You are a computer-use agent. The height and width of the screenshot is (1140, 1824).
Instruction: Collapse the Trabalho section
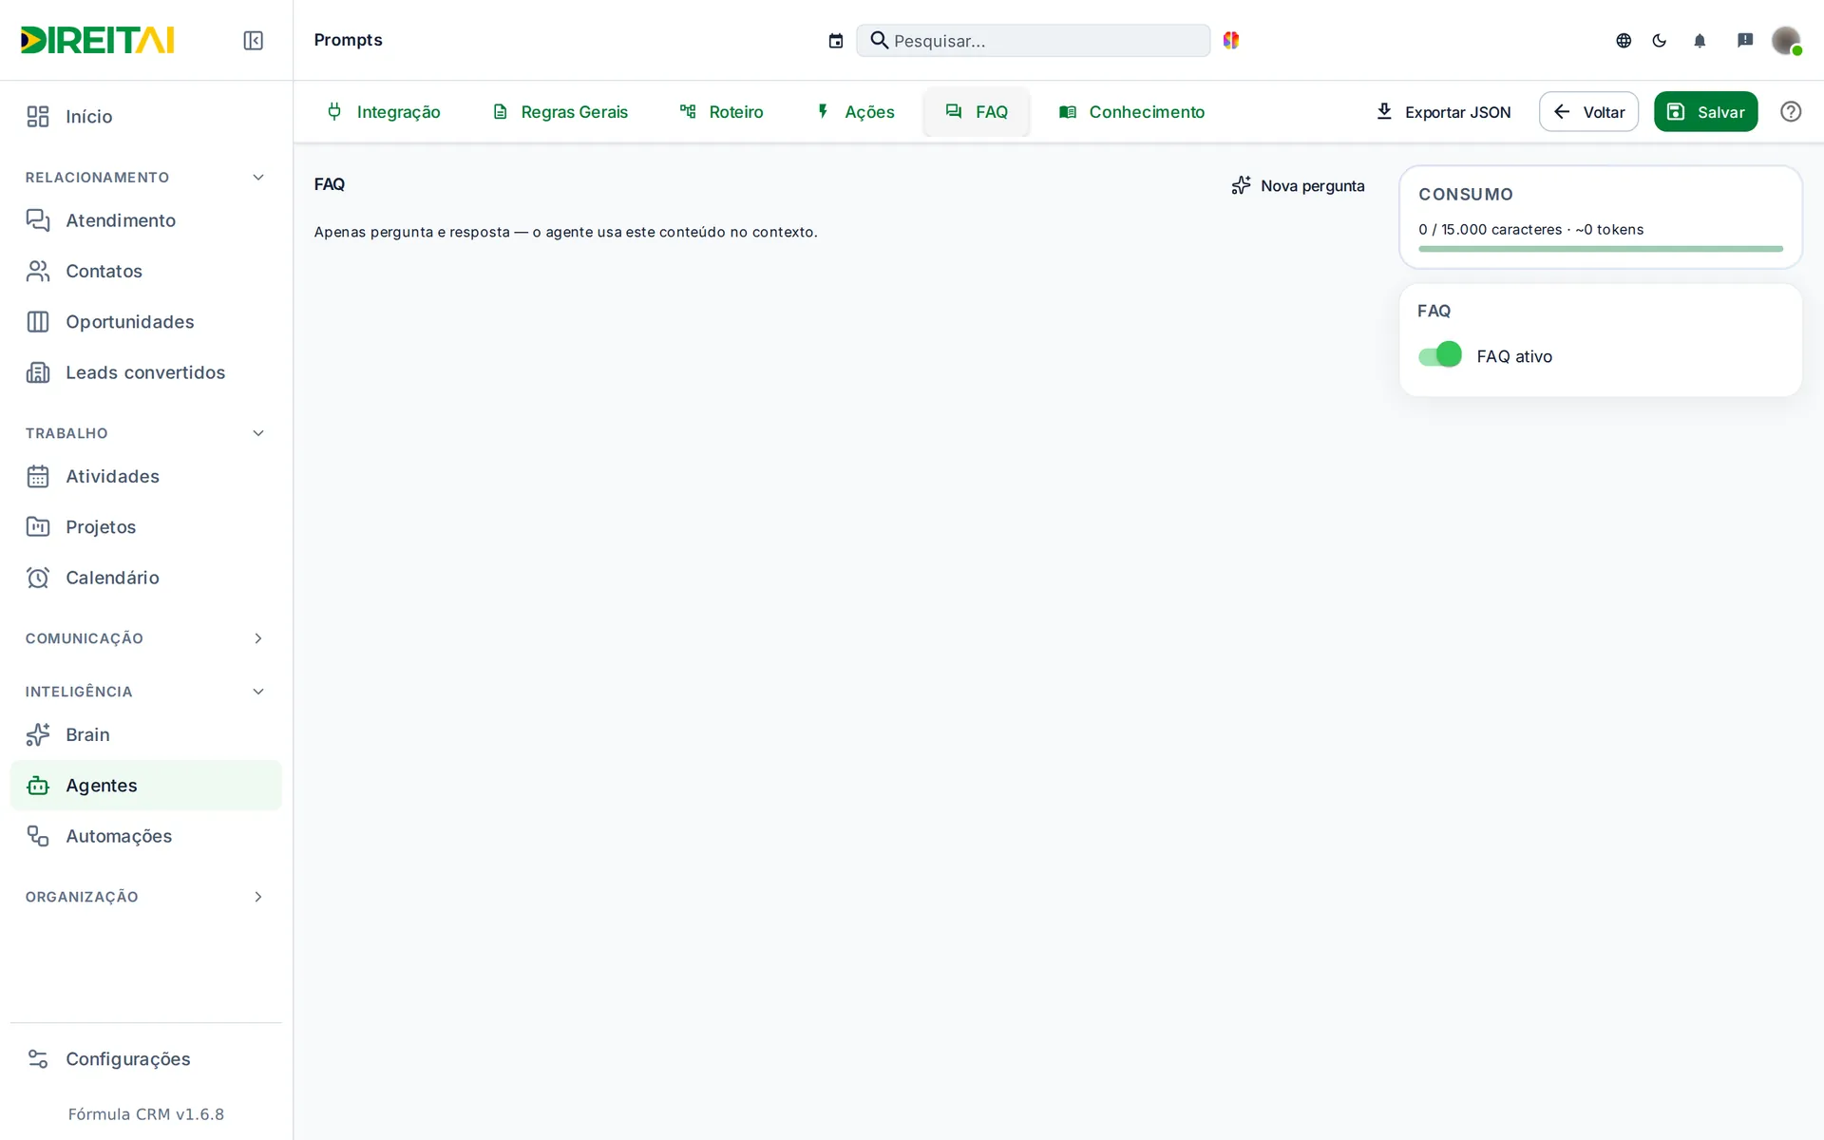[x=145, y=433]
